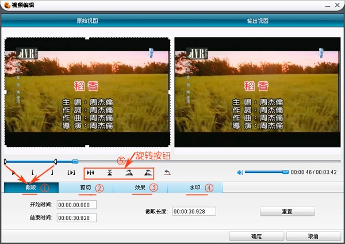Click the time readout 00:00:46 / 00:03:42
Image resolution: width=345 pixels, height=244 pixels.
pos(314,172)
